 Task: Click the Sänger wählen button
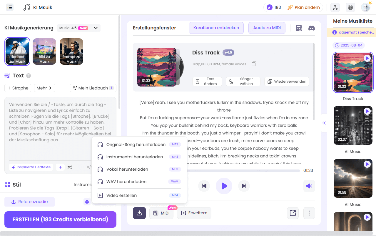click(243, 82)
